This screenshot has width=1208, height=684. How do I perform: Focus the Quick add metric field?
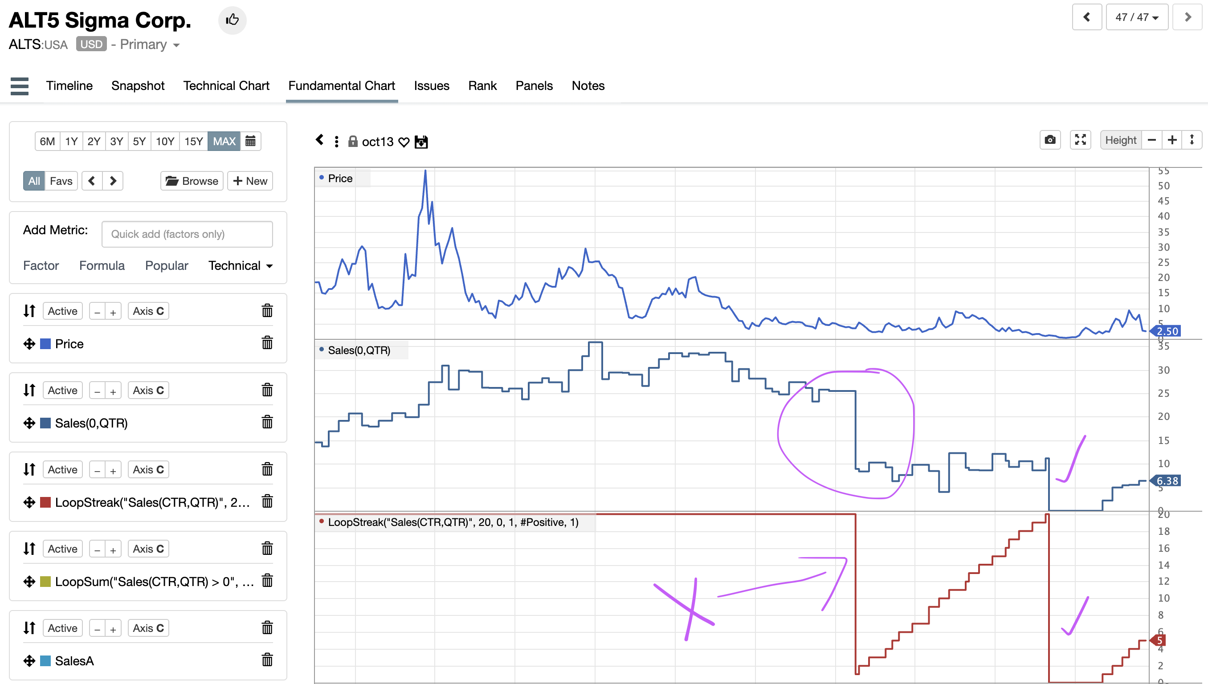point(187,234)
